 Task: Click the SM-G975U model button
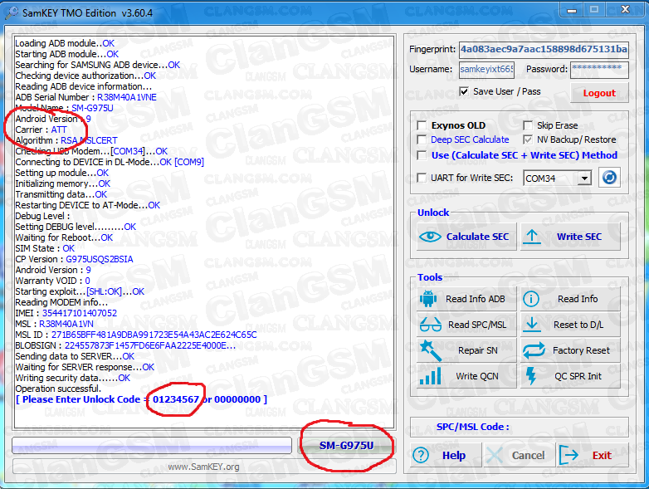346,445
